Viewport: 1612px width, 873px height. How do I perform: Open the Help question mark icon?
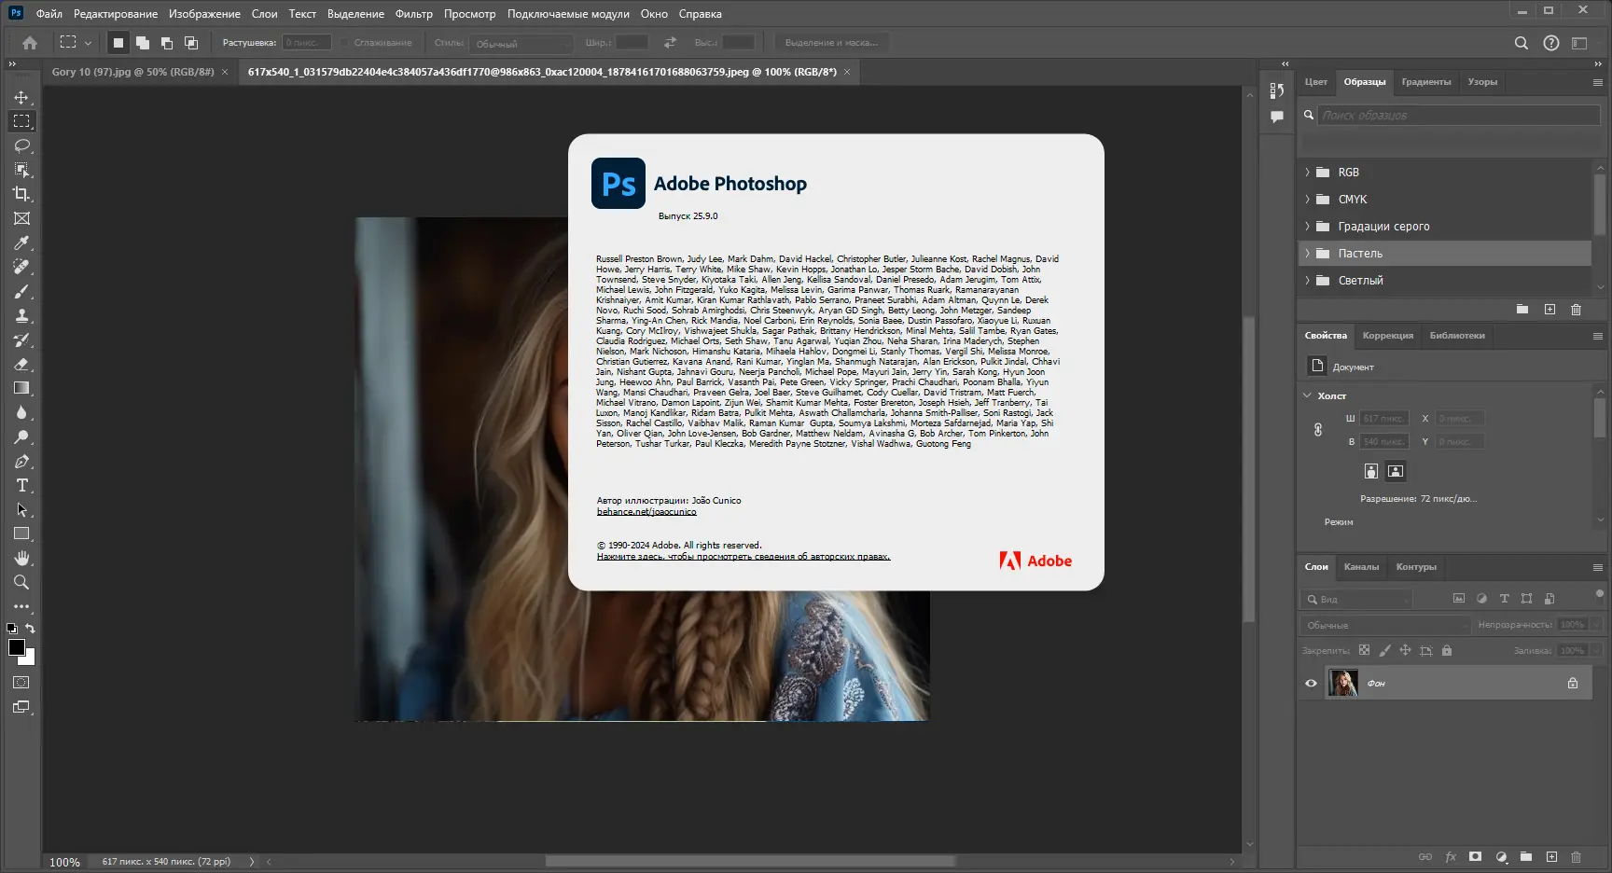coord(1551,43)
